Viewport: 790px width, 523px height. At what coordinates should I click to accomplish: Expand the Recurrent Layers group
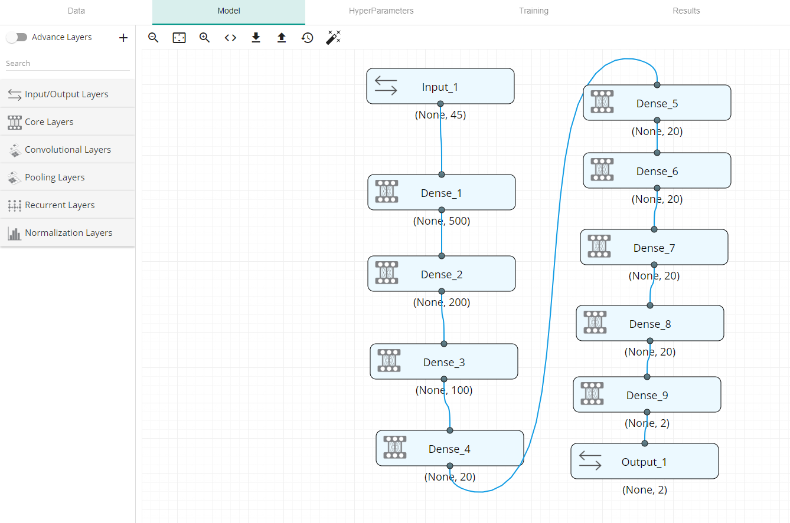tap(68, 205)
